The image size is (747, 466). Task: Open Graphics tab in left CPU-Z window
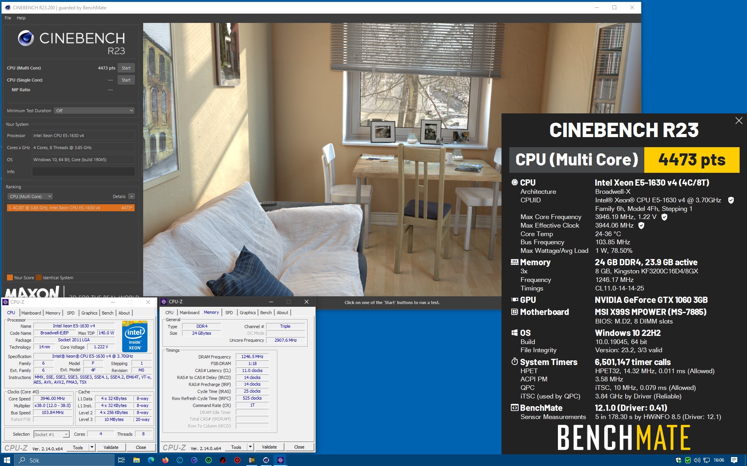coord(89,313)
